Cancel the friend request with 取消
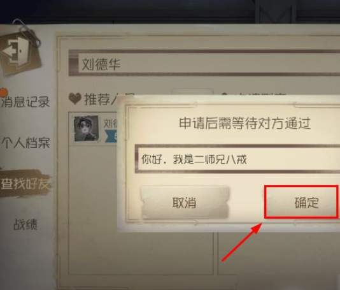This screenshot has width=340, height=290. pos(185,202)
